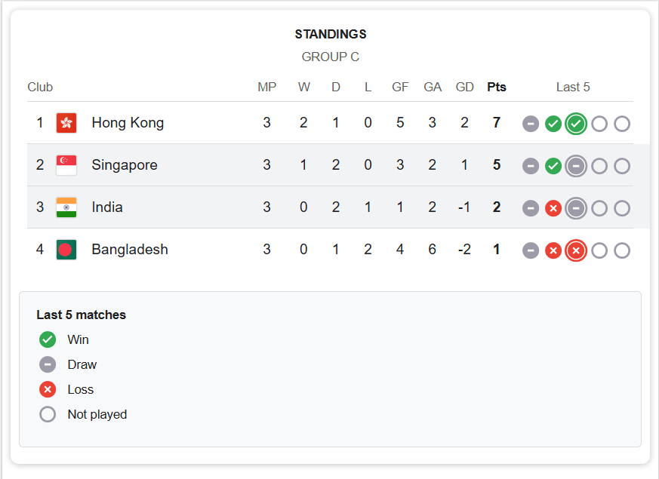Click the Hong Kong flag icon

click(66, 122)
